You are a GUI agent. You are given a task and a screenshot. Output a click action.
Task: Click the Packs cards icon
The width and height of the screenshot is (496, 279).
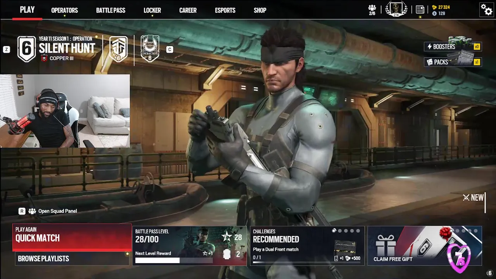430,62
